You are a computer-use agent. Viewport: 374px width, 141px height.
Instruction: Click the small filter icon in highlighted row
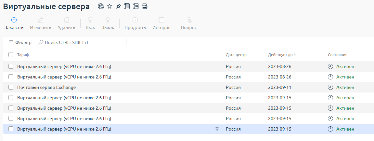[217, 129]
